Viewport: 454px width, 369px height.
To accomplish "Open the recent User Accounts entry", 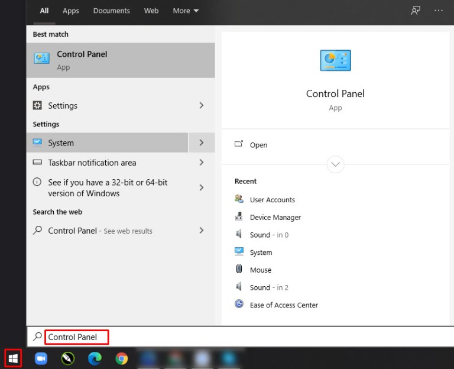I will pos(272,199).
